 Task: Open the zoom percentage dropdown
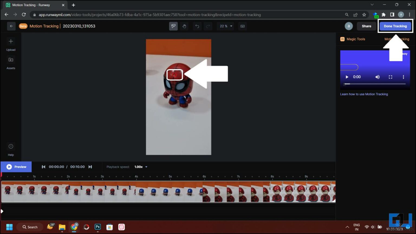tap(225, 26)
